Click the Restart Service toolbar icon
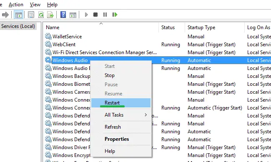 point(115,15)
